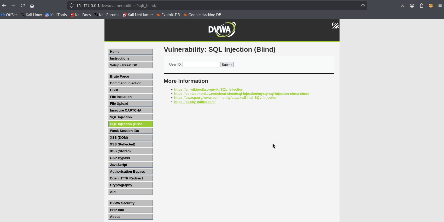Select Command Injection menu item
This screenshot has width=444, height=222.
(x=131, y=83)
